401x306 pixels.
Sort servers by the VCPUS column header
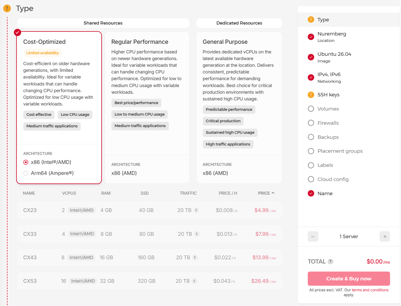click(69, 193)
